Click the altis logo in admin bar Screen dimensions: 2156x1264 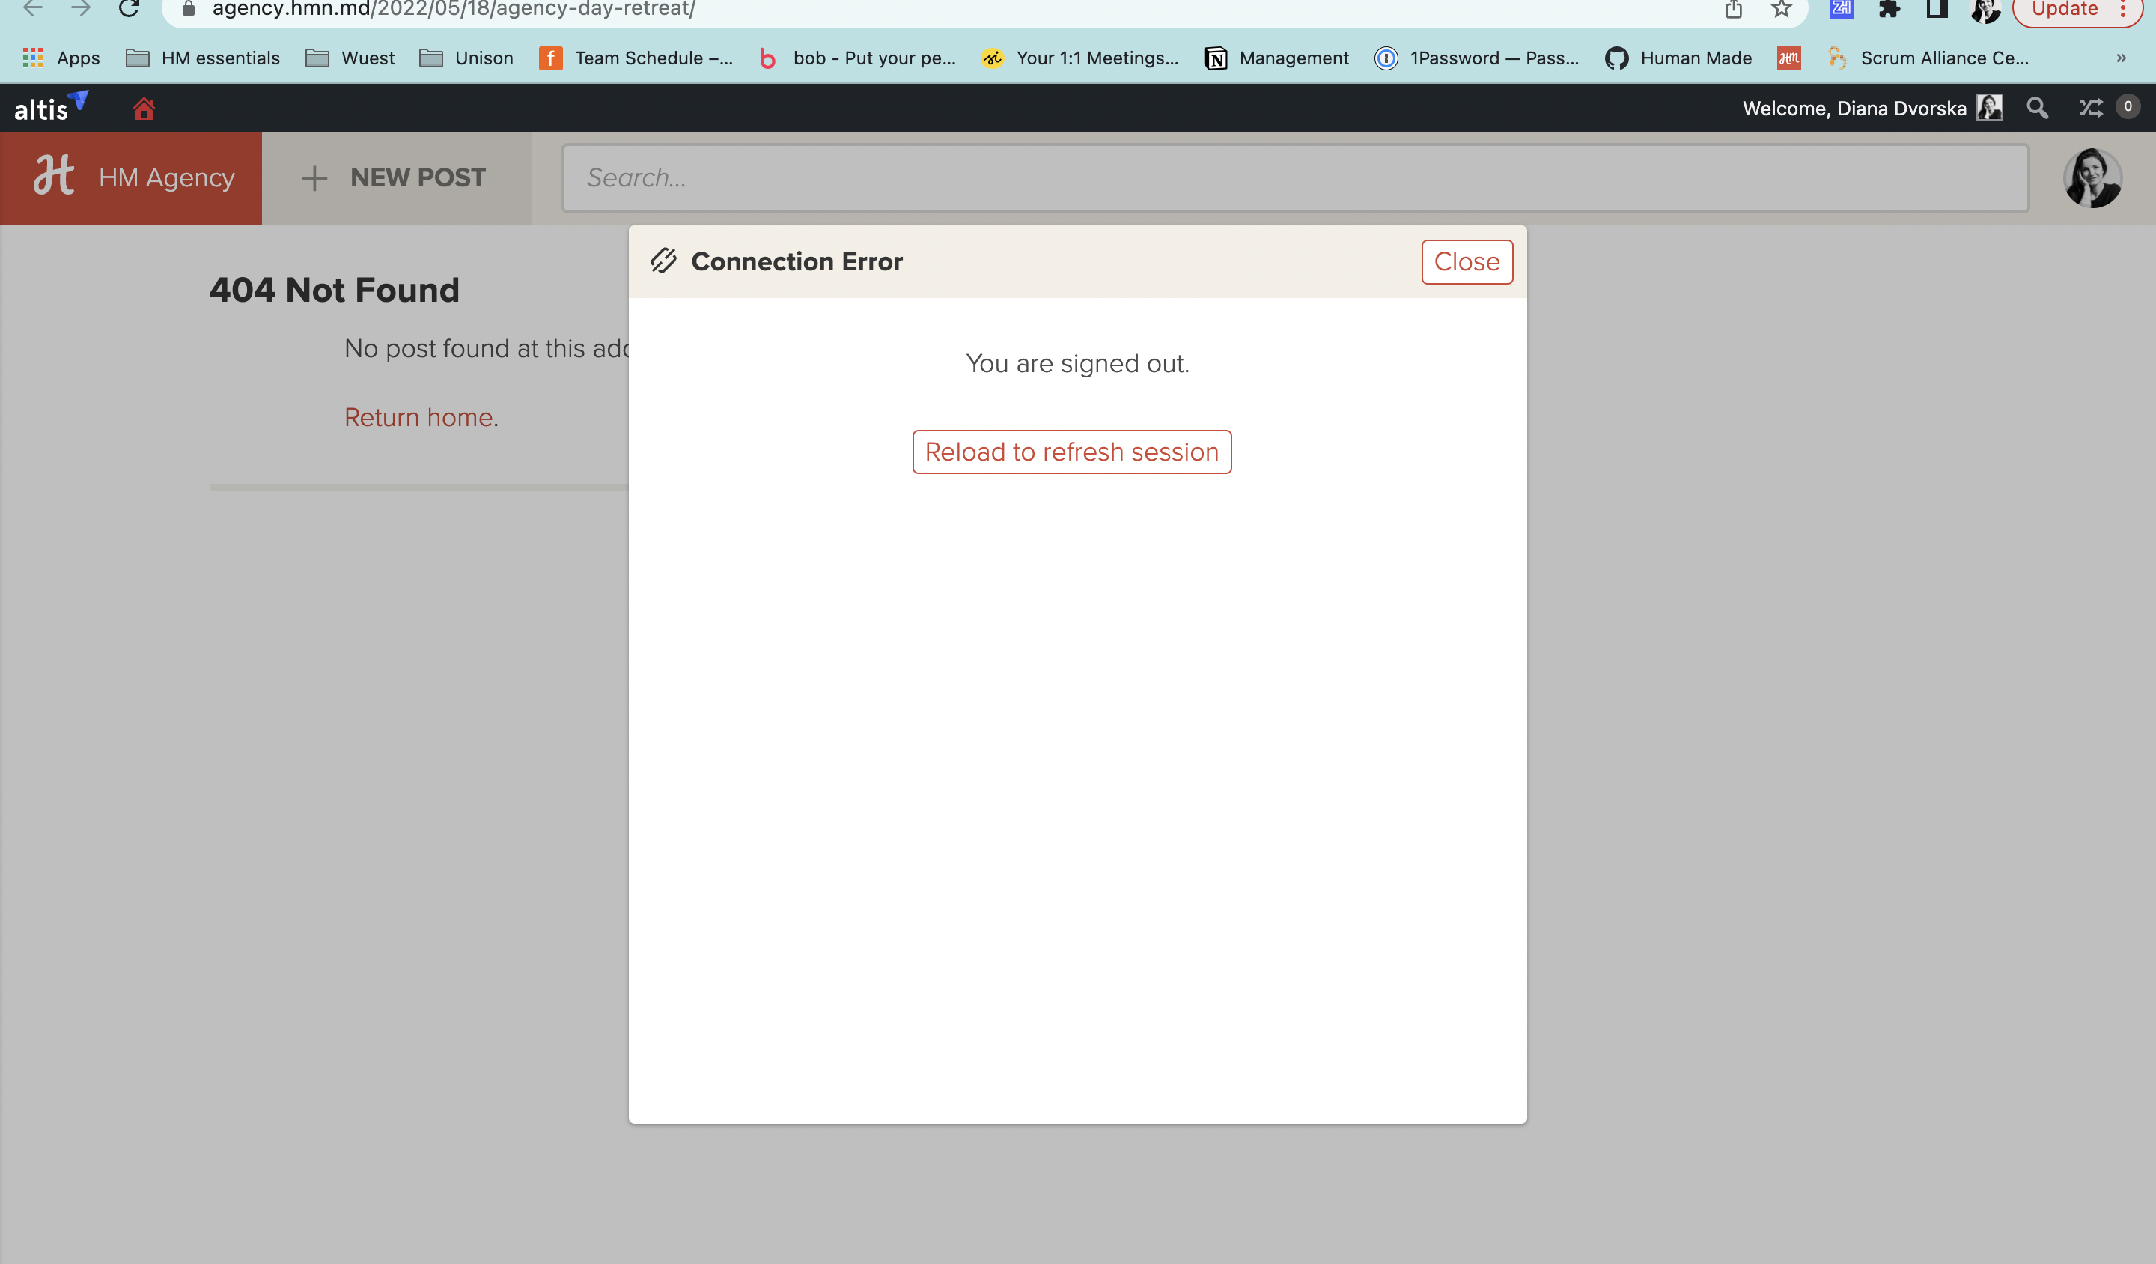[49, 108]
